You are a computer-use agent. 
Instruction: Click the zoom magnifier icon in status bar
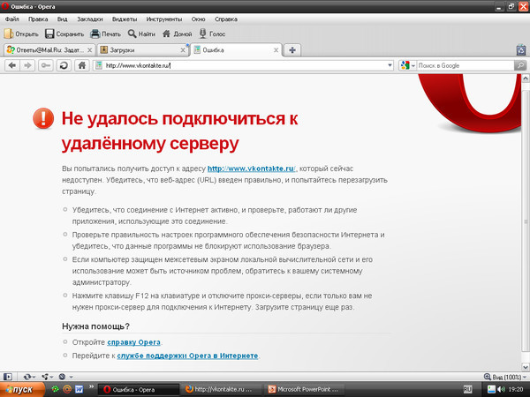[487, 377]
